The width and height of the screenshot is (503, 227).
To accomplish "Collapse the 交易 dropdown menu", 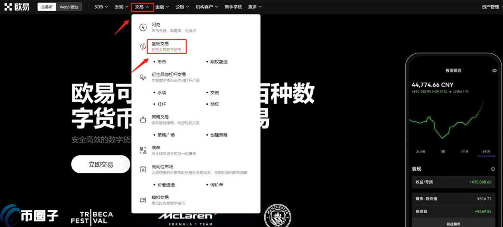I will click(142, 7).
